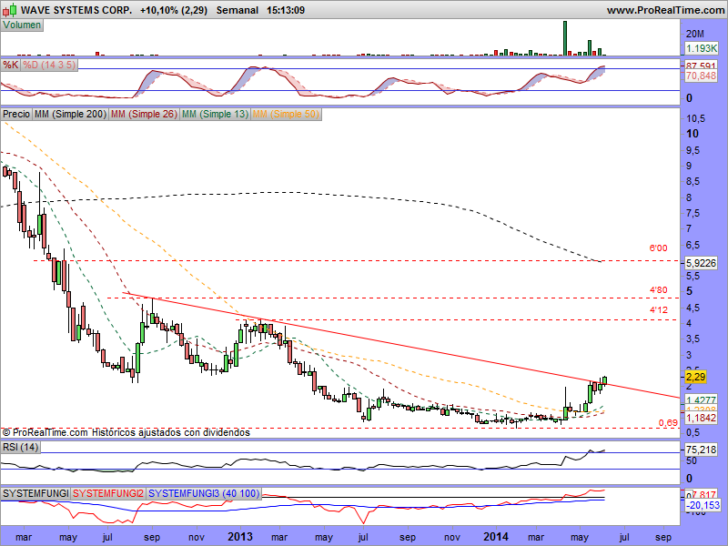The height and width of the screenshot is (546, 728).
Task: Change the Semanal timeframe label
Action: [x=238, y=10]
